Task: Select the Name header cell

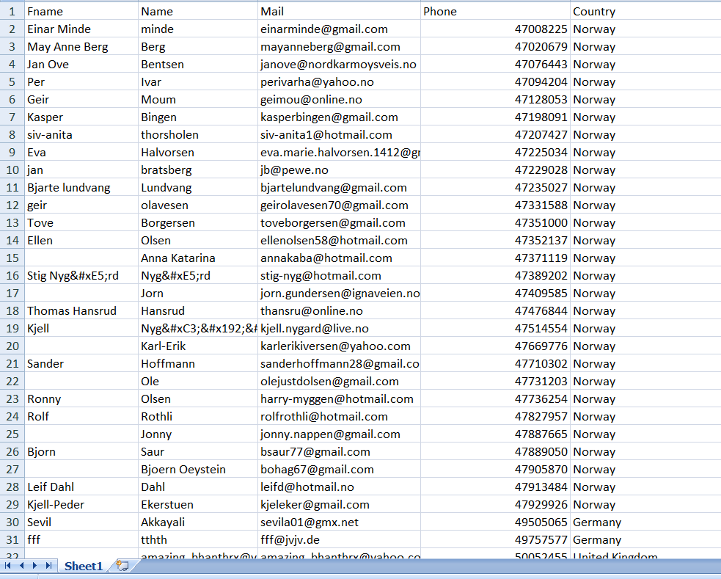Action: pos(198,11)
